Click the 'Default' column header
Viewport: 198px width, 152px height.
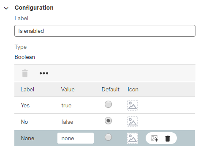click(111, 89)
